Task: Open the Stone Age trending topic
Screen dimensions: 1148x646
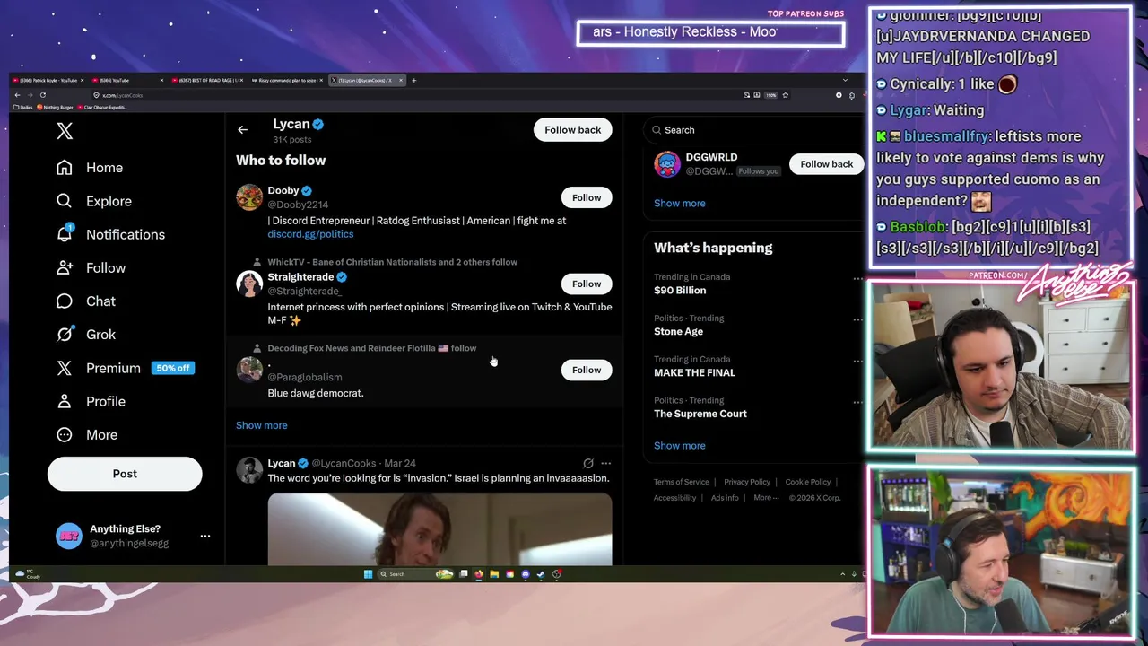Action: 678,332
